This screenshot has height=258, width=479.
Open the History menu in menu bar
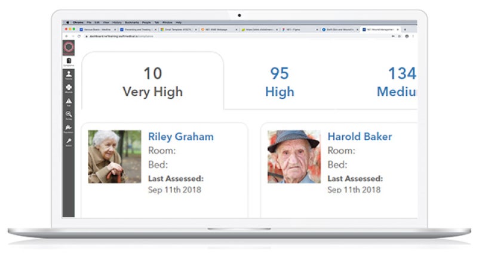click(116, 23)
